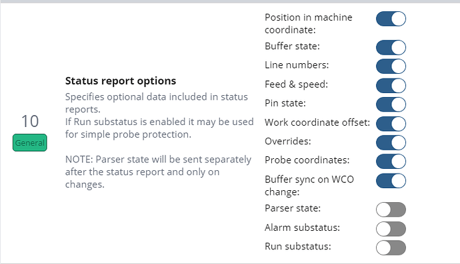The height and width of the screenshot is (264, 460).
Task: Turn off the Buffer state switch
Action: pyautogui.click(x=391, y=47)
